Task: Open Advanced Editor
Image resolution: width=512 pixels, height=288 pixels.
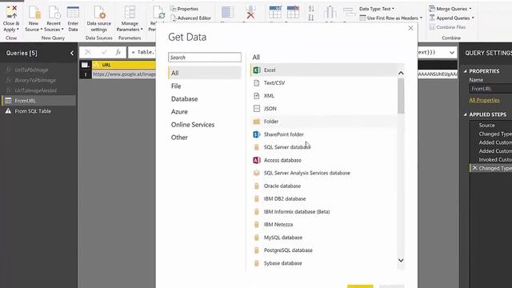Action: pyautogui.click(x=190, y=18)
